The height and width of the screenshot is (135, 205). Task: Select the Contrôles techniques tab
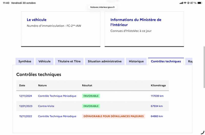coord(166,61)
